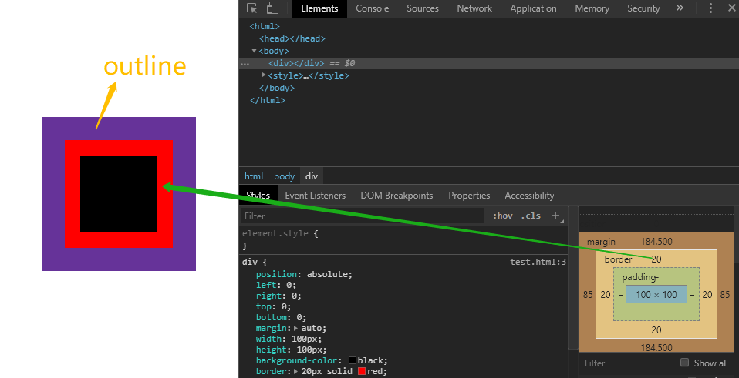
Task: Open the Network tab
Action: [474, 8]
